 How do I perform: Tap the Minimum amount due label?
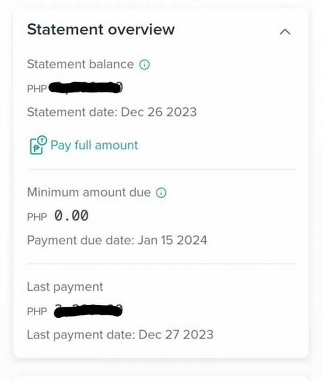(x=89, y=192)
